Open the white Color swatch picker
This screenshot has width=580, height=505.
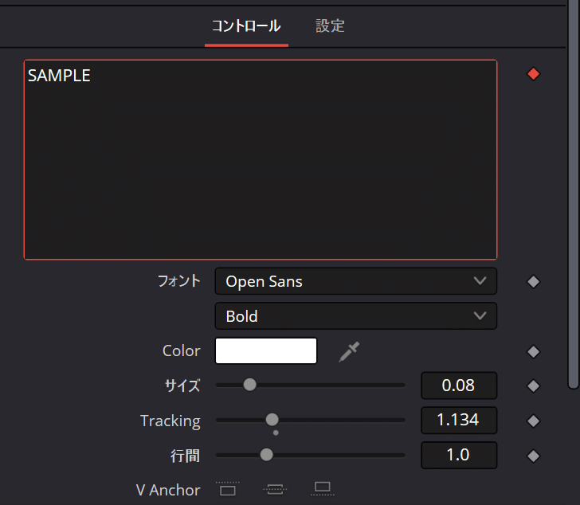click(x=266, y=350)
